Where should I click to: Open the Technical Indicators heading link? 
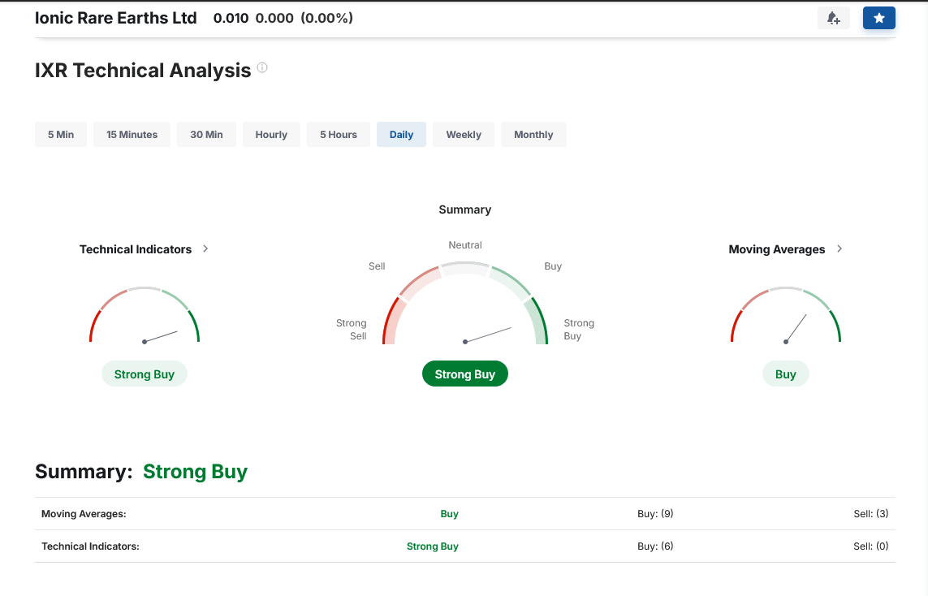click(x=136, y=249)
